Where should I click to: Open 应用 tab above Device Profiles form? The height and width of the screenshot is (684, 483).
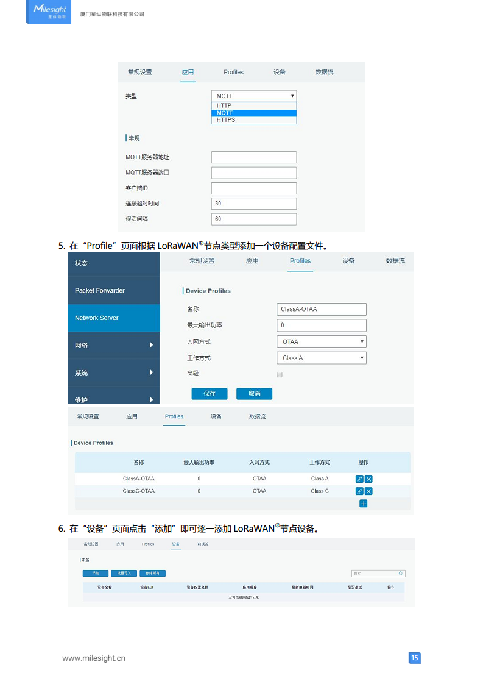(x=252, y=261)
